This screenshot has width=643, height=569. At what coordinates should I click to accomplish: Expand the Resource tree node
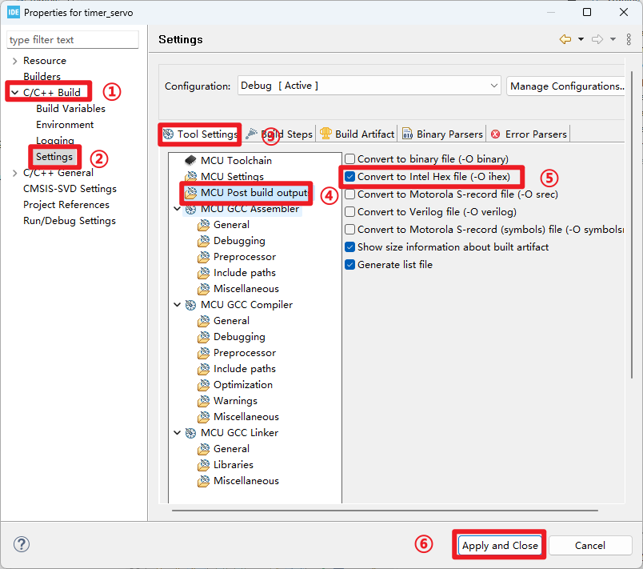(x=14, y=61)
